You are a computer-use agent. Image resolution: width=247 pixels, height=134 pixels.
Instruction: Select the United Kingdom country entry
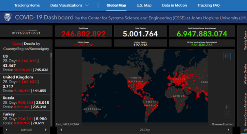pyautogui.click(x=25, y=84)
